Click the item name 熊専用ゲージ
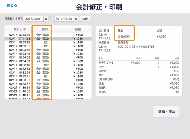This screenshot has width=190, height=139. [106, 63]
